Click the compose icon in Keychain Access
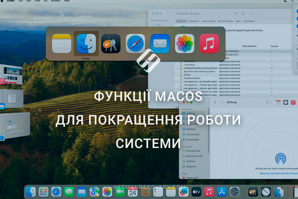The width and height of the screenshot is (298, 199). [236, 14]
